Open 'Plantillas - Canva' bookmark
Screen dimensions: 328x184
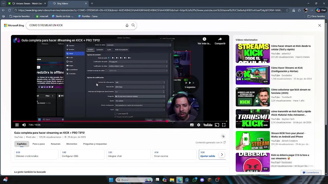click(88, 16)
